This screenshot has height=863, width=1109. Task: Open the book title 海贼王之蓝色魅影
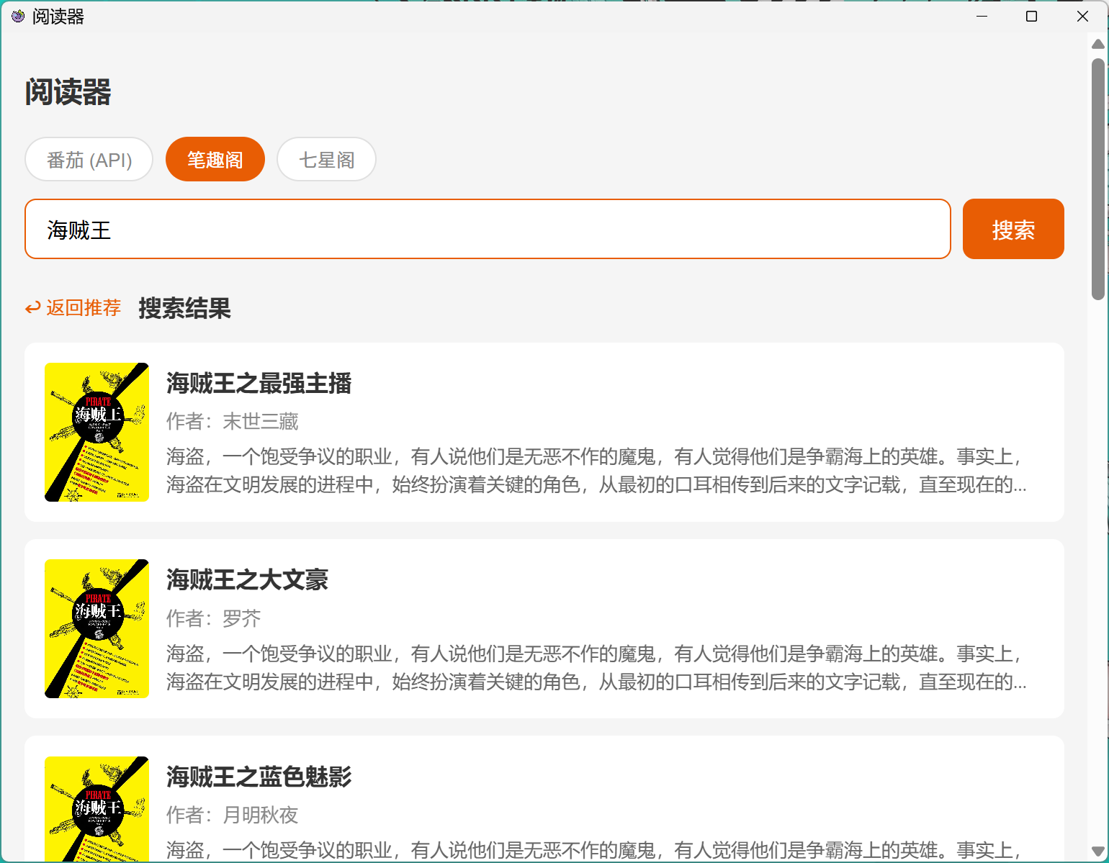pyautogui.click(x=259, y=777)
